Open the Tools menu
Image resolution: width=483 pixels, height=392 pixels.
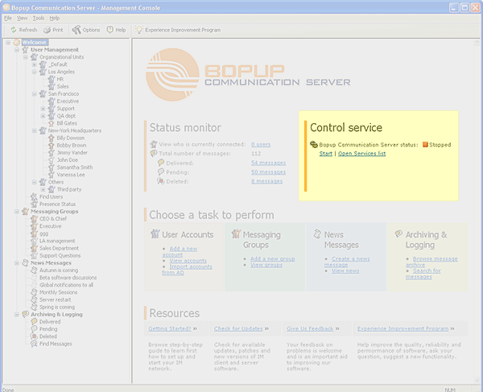click(39, 18)
